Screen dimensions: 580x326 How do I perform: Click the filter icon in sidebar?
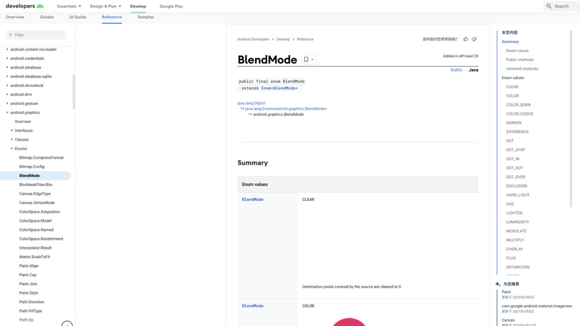pos(10,35)
